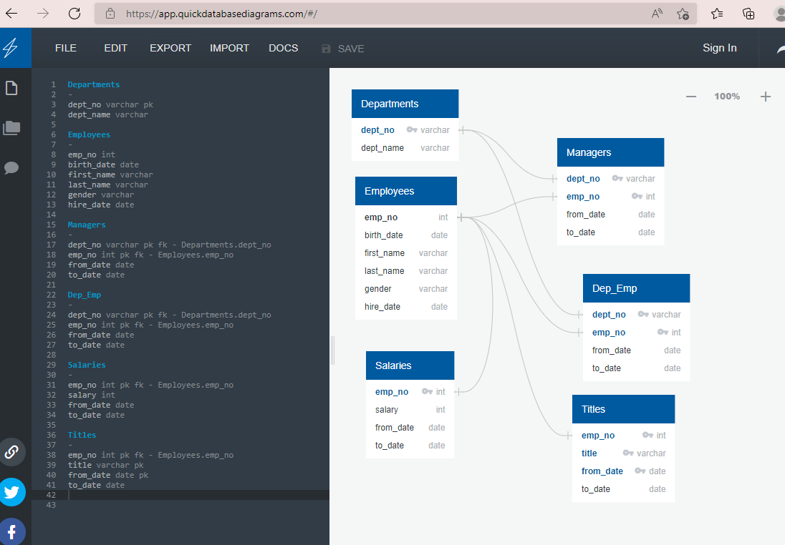Open the EXPORT menu
The image size is (785, 545).
pos(170,48)
